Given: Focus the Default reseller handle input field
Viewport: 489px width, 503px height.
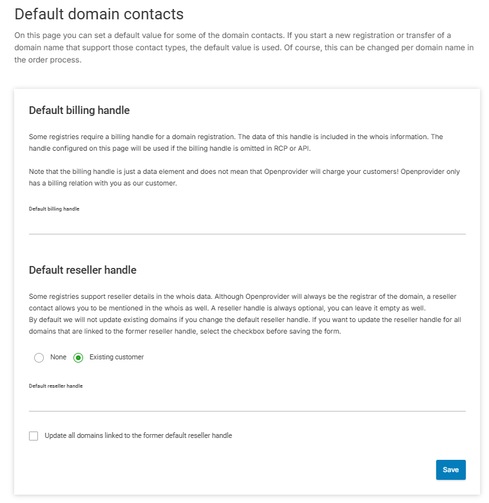Looking at the screenshot, I should coord(247,402).
